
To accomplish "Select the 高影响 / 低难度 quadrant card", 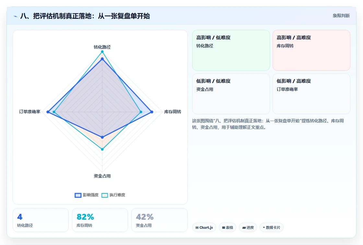I will coord(231,50).
